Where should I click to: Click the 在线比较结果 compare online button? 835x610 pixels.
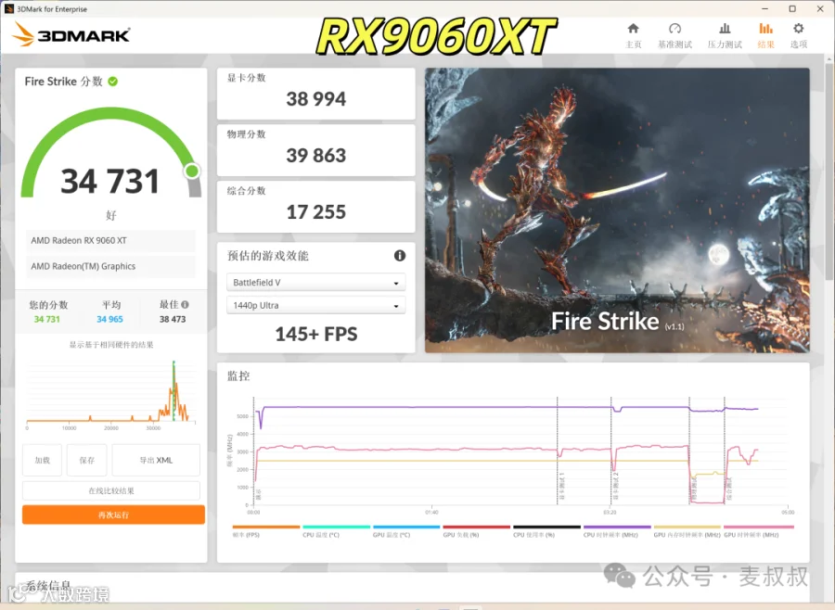click(x=111, y=490)
